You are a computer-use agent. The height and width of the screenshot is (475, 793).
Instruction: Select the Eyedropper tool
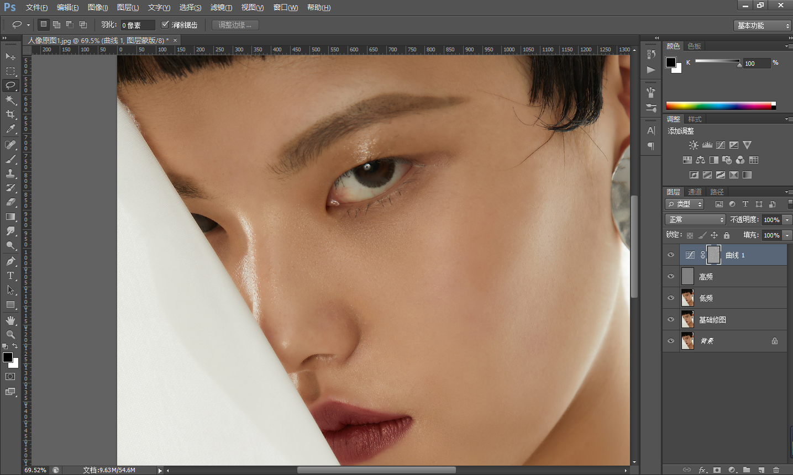(10, 129)
